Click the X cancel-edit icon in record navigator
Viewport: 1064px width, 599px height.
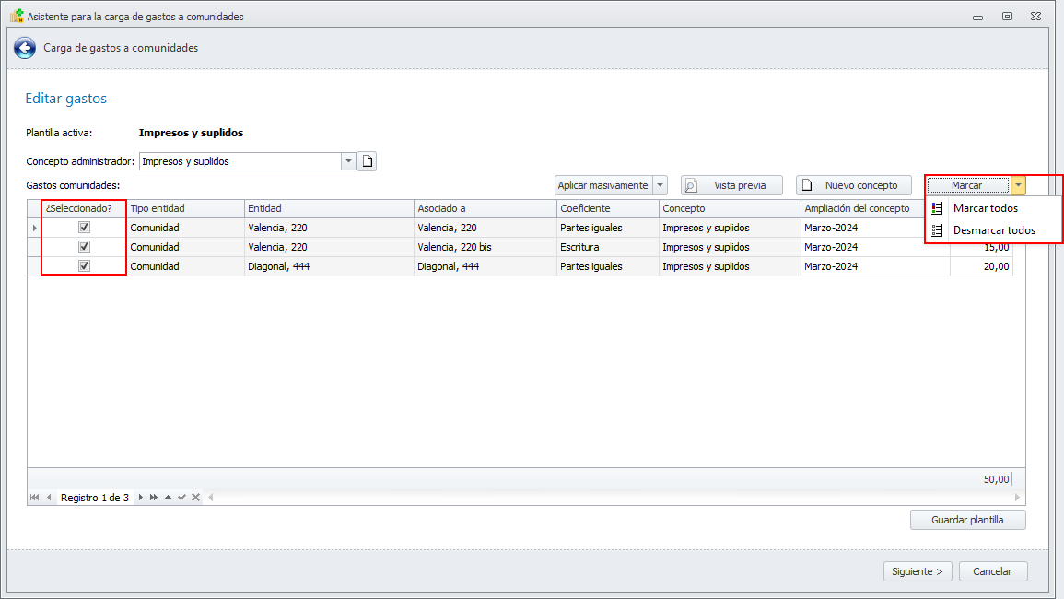195,498
